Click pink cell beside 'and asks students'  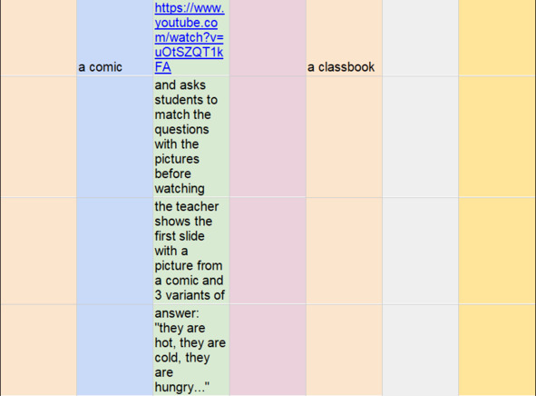(268, 136)
